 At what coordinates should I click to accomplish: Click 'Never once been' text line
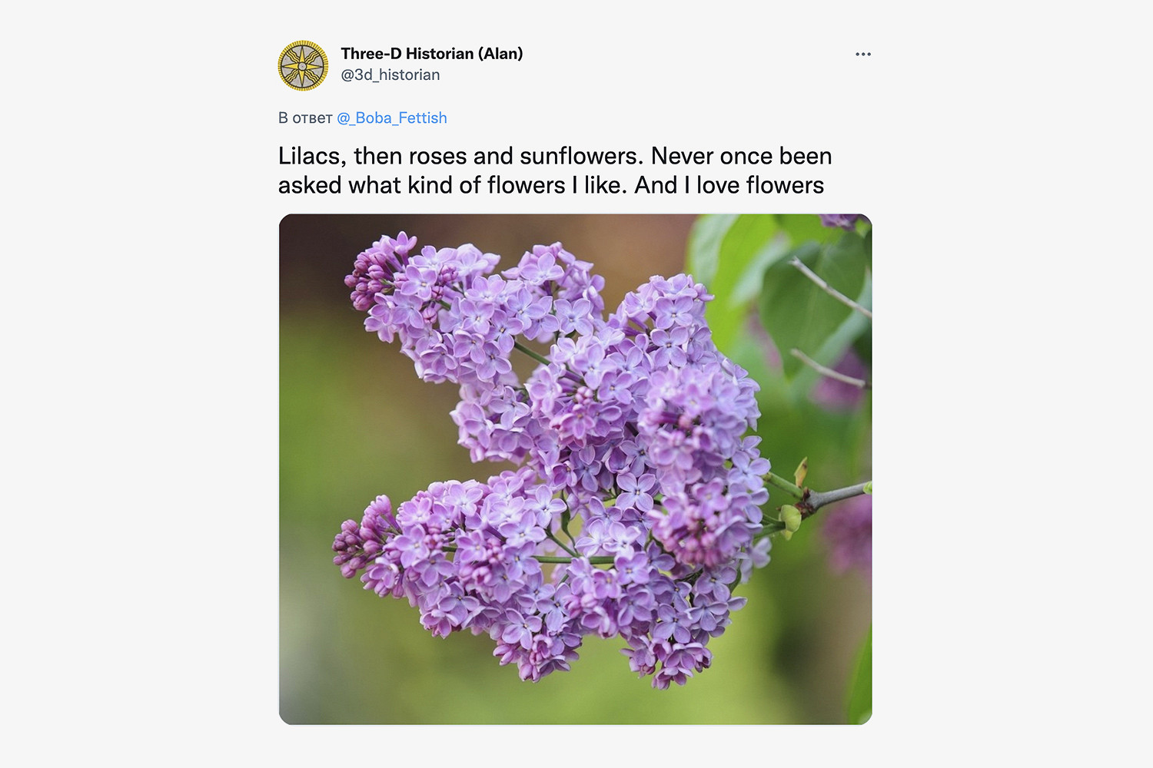point(741,156)
